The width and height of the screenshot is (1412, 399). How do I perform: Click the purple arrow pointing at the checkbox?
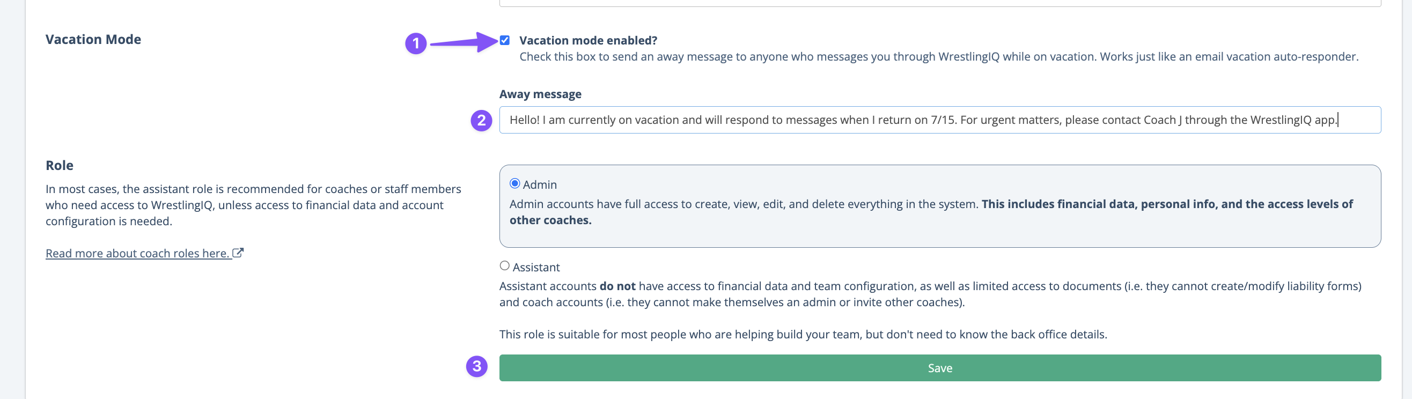click(464, 42)
